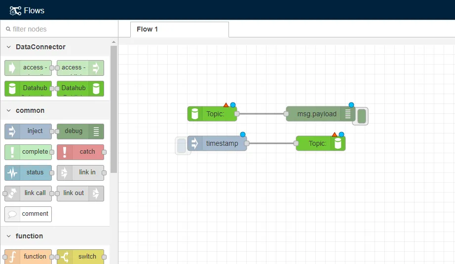Select the complete node in palette
Image resolution: width=455 pixels, height=264 pixels.
pos(28,152)
